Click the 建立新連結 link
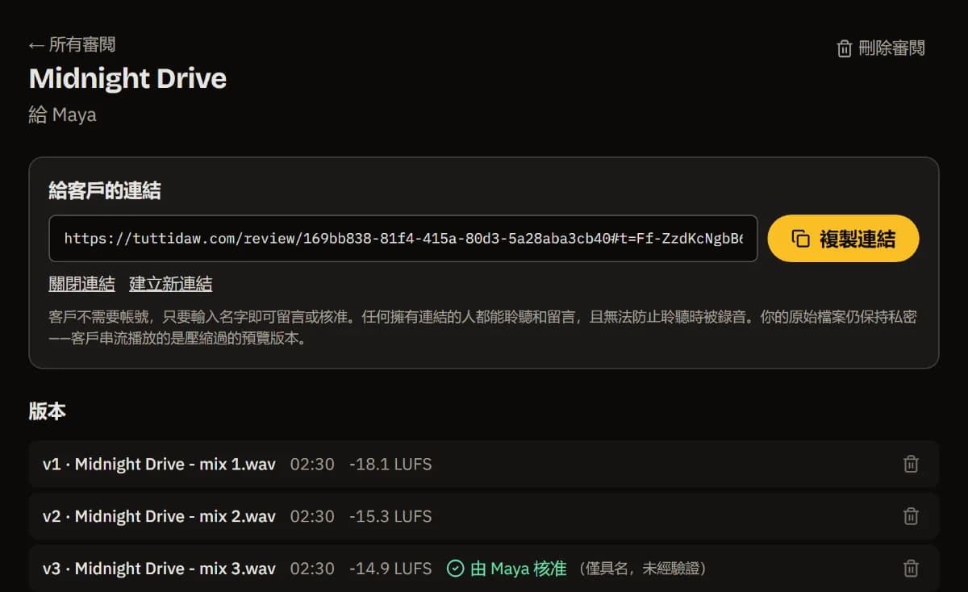 170,284
